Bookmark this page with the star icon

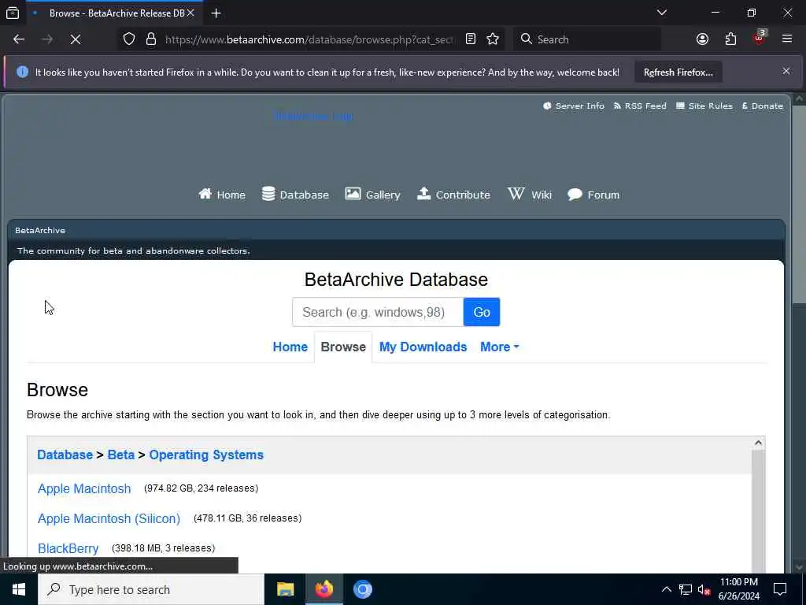click(x=493, y=39)
